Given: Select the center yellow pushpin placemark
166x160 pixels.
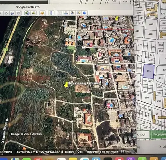Looking at the screenshot, I should pos(66,85).
